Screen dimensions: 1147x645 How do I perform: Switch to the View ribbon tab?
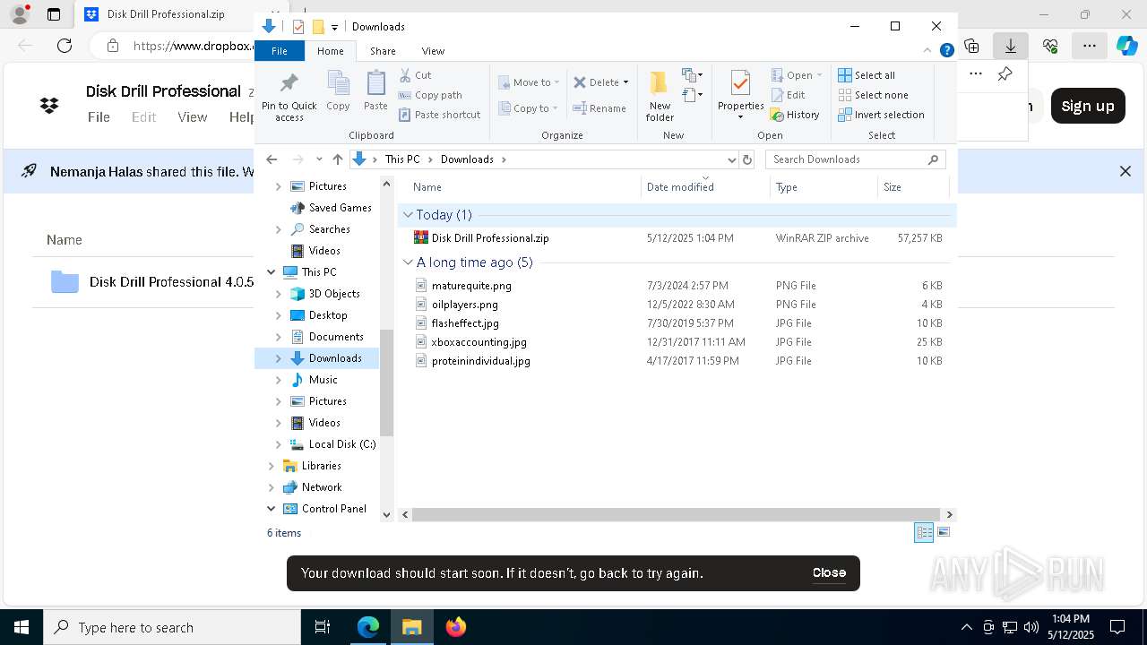point(433,51)
